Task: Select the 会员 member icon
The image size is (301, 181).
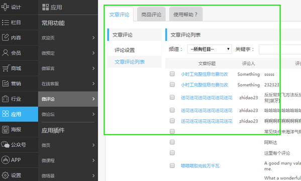Action: point(6,53)
